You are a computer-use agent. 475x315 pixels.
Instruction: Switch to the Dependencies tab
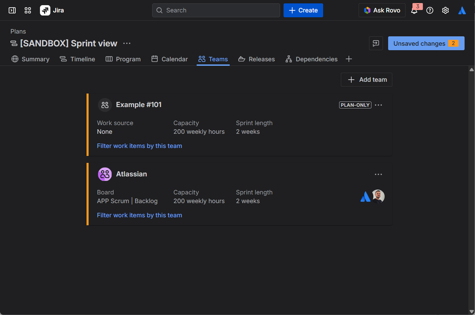point(311,59)
